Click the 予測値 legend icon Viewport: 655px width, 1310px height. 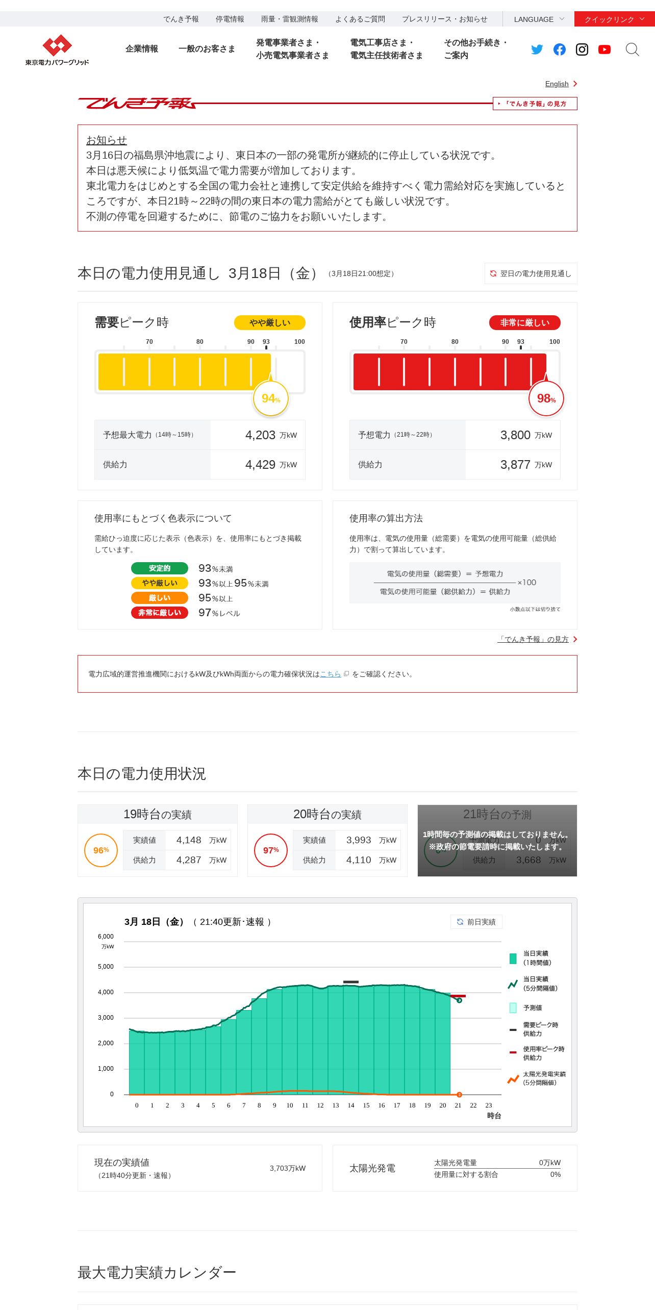513,1007
